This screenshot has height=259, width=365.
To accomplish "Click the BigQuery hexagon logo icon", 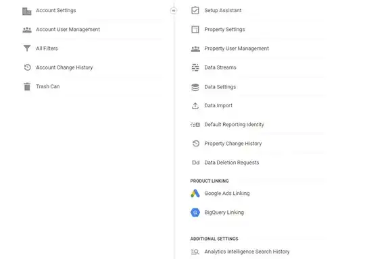I will click(195, 212).
